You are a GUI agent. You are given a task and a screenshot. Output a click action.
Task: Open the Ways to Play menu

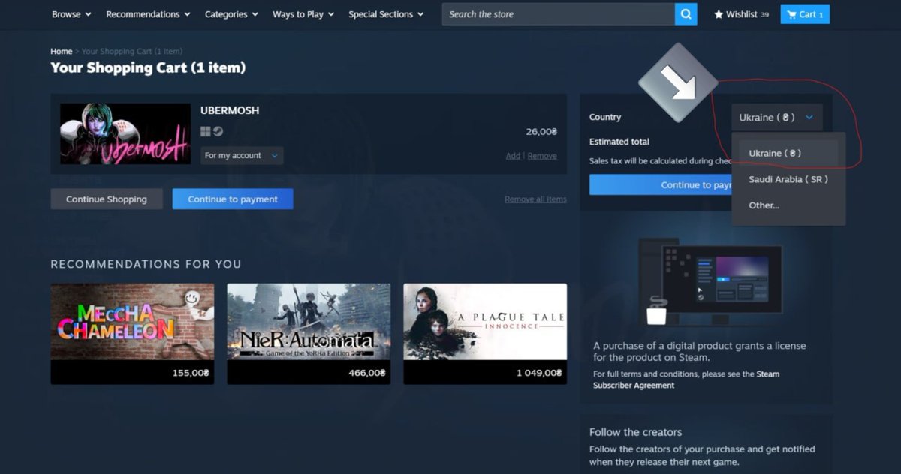pos(303,14)
